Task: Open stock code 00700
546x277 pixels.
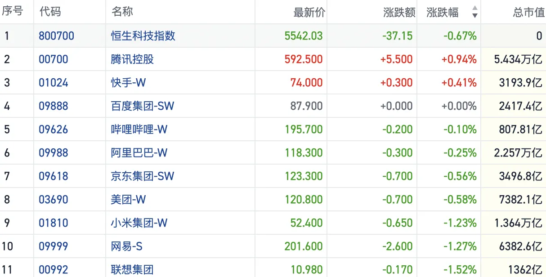Action: click(x=54, y=59)
